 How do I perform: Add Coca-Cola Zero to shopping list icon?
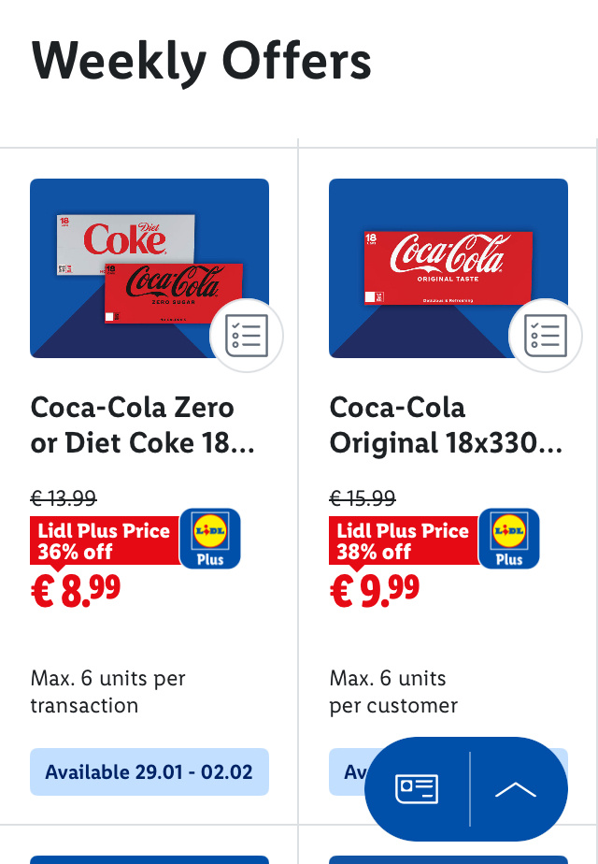click(246, 336)
